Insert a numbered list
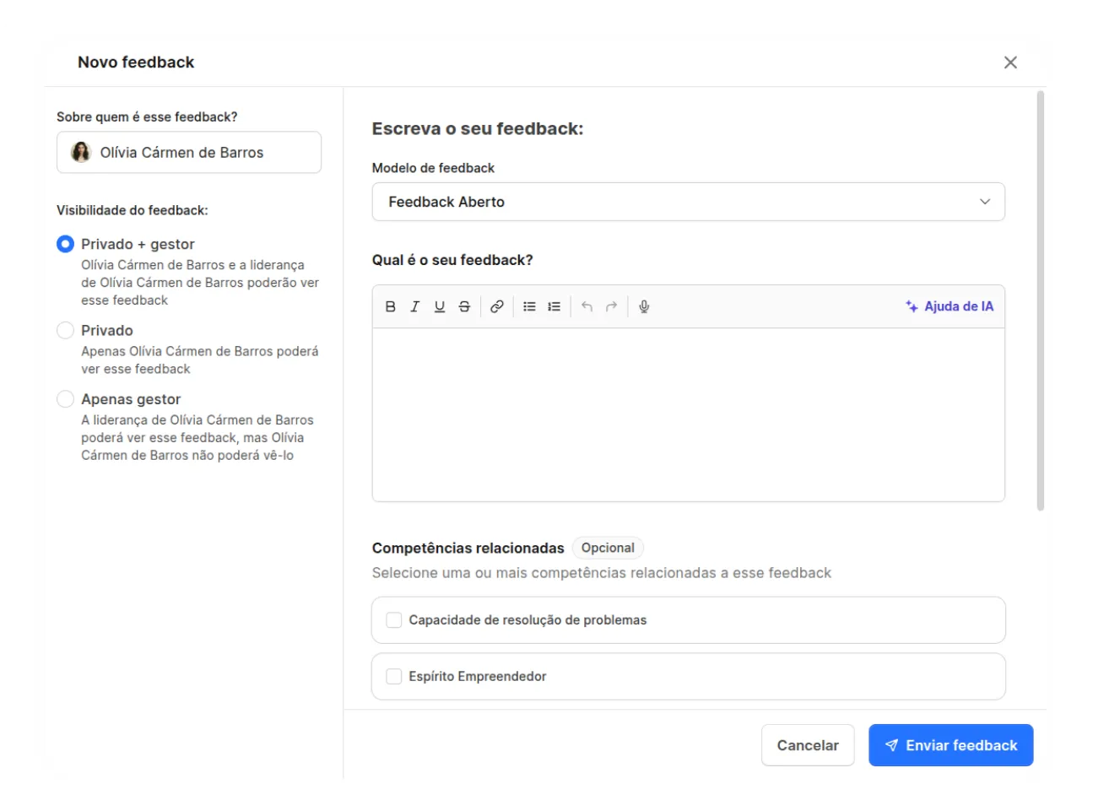 point(554,306)
